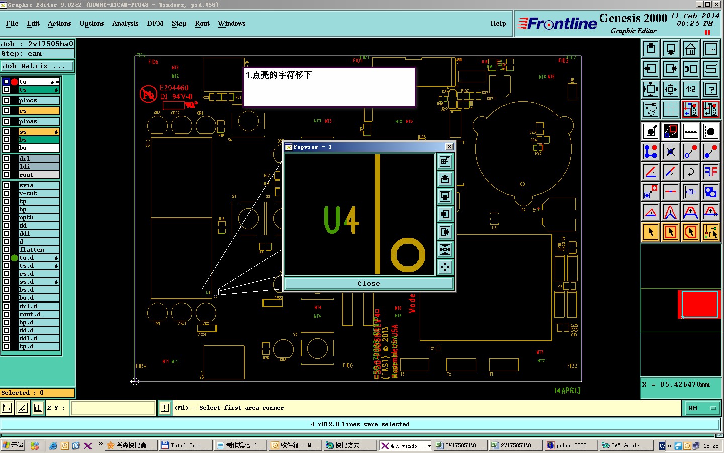Select the bs layer row

(39, 140)
